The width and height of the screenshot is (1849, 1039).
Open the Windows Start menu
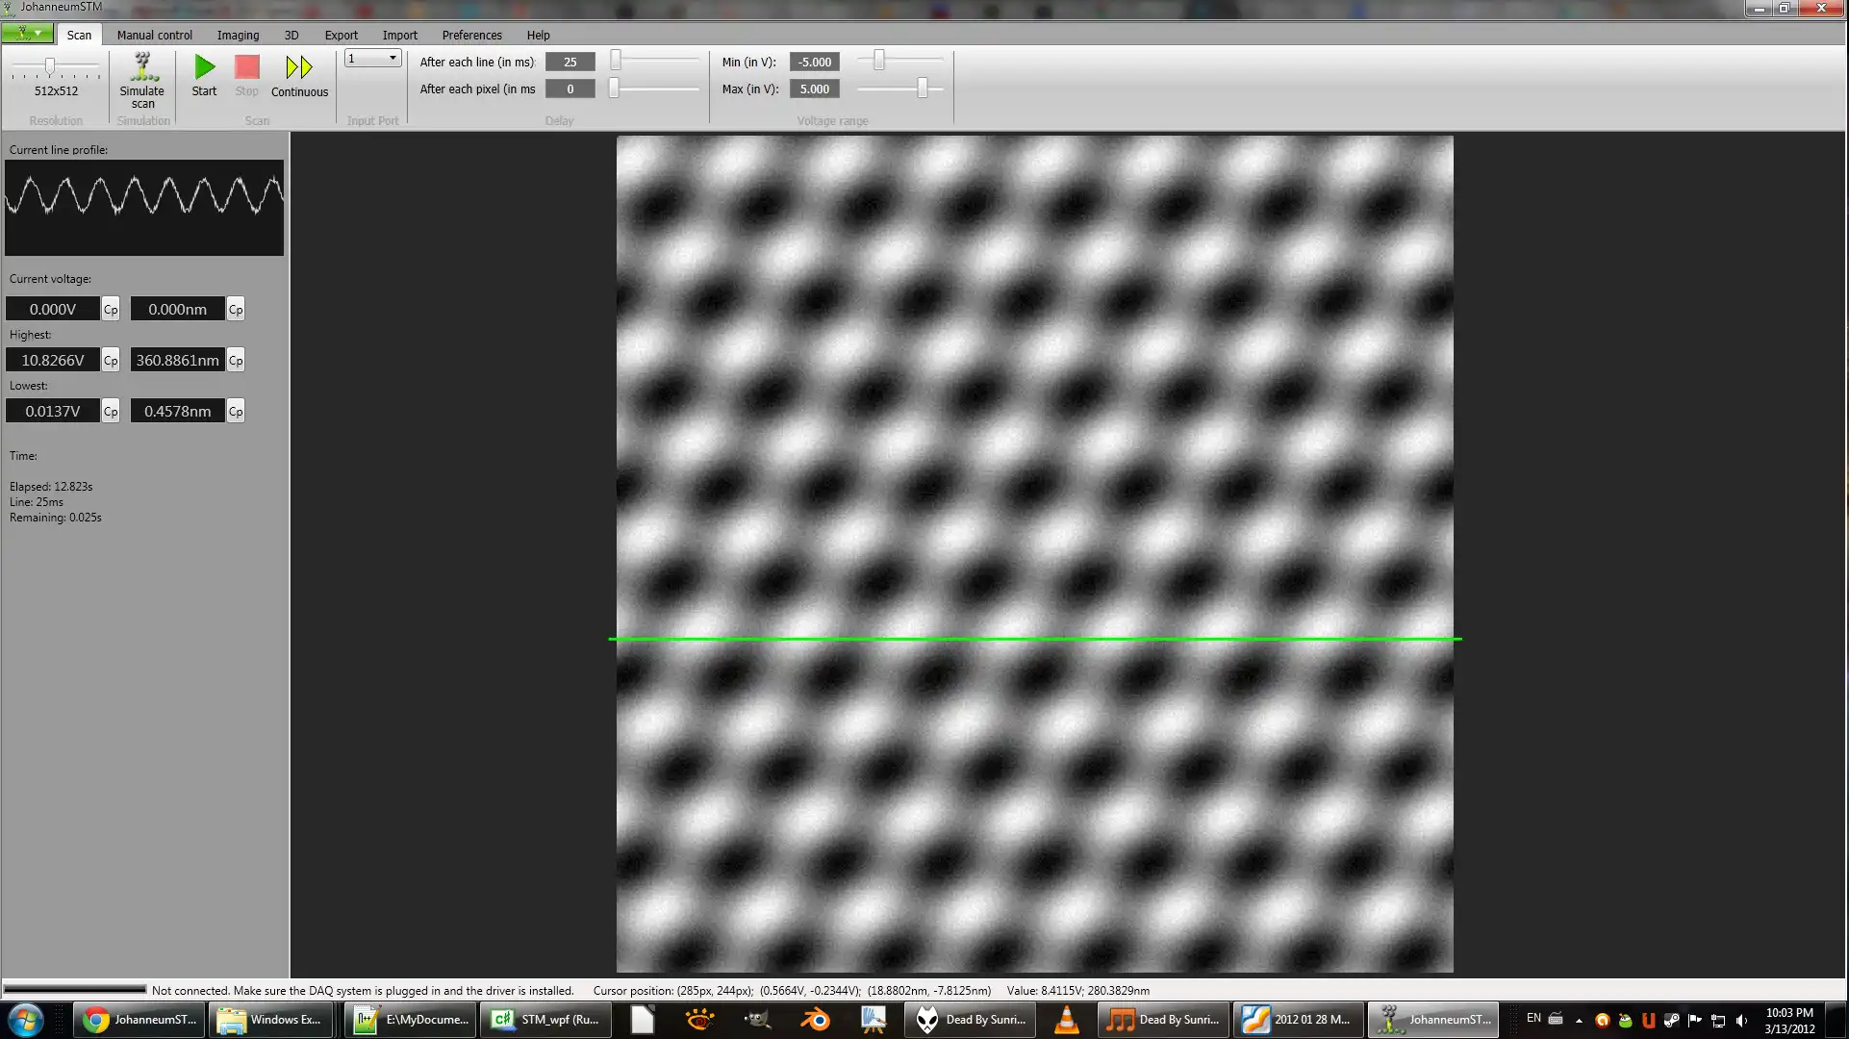pyautogui.click(x=25, y=1020)
